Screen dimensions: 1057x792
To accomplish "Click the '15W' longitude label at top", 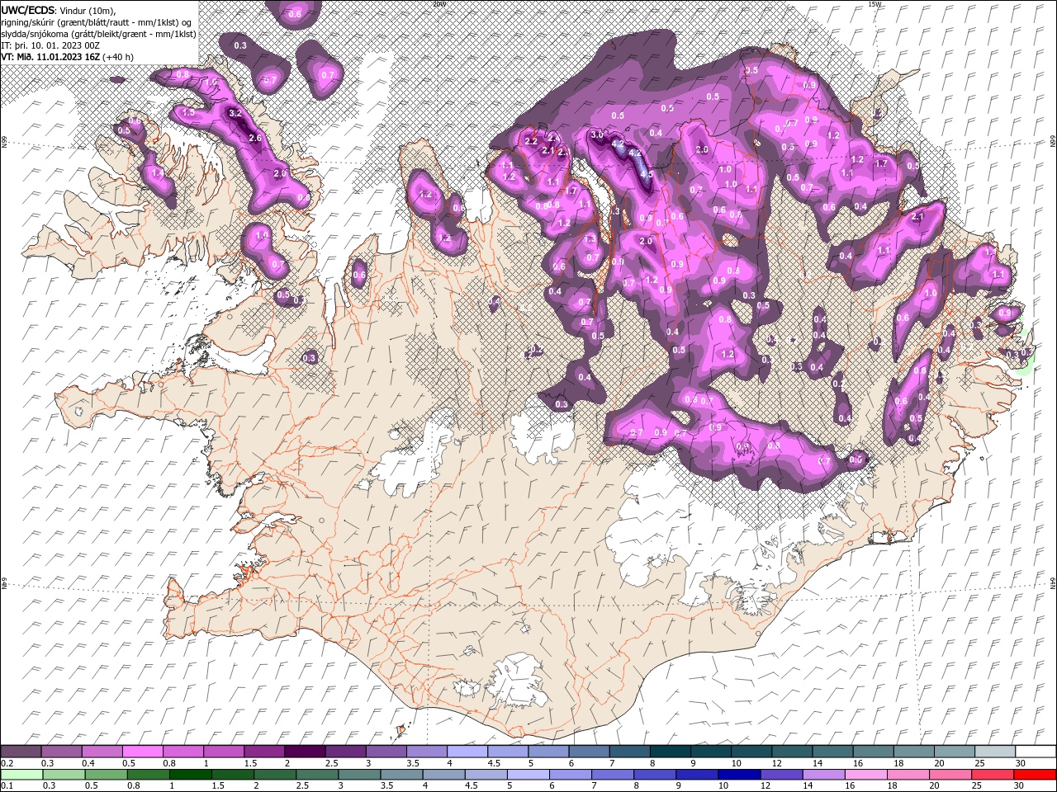I will click(x=875, y=4).
